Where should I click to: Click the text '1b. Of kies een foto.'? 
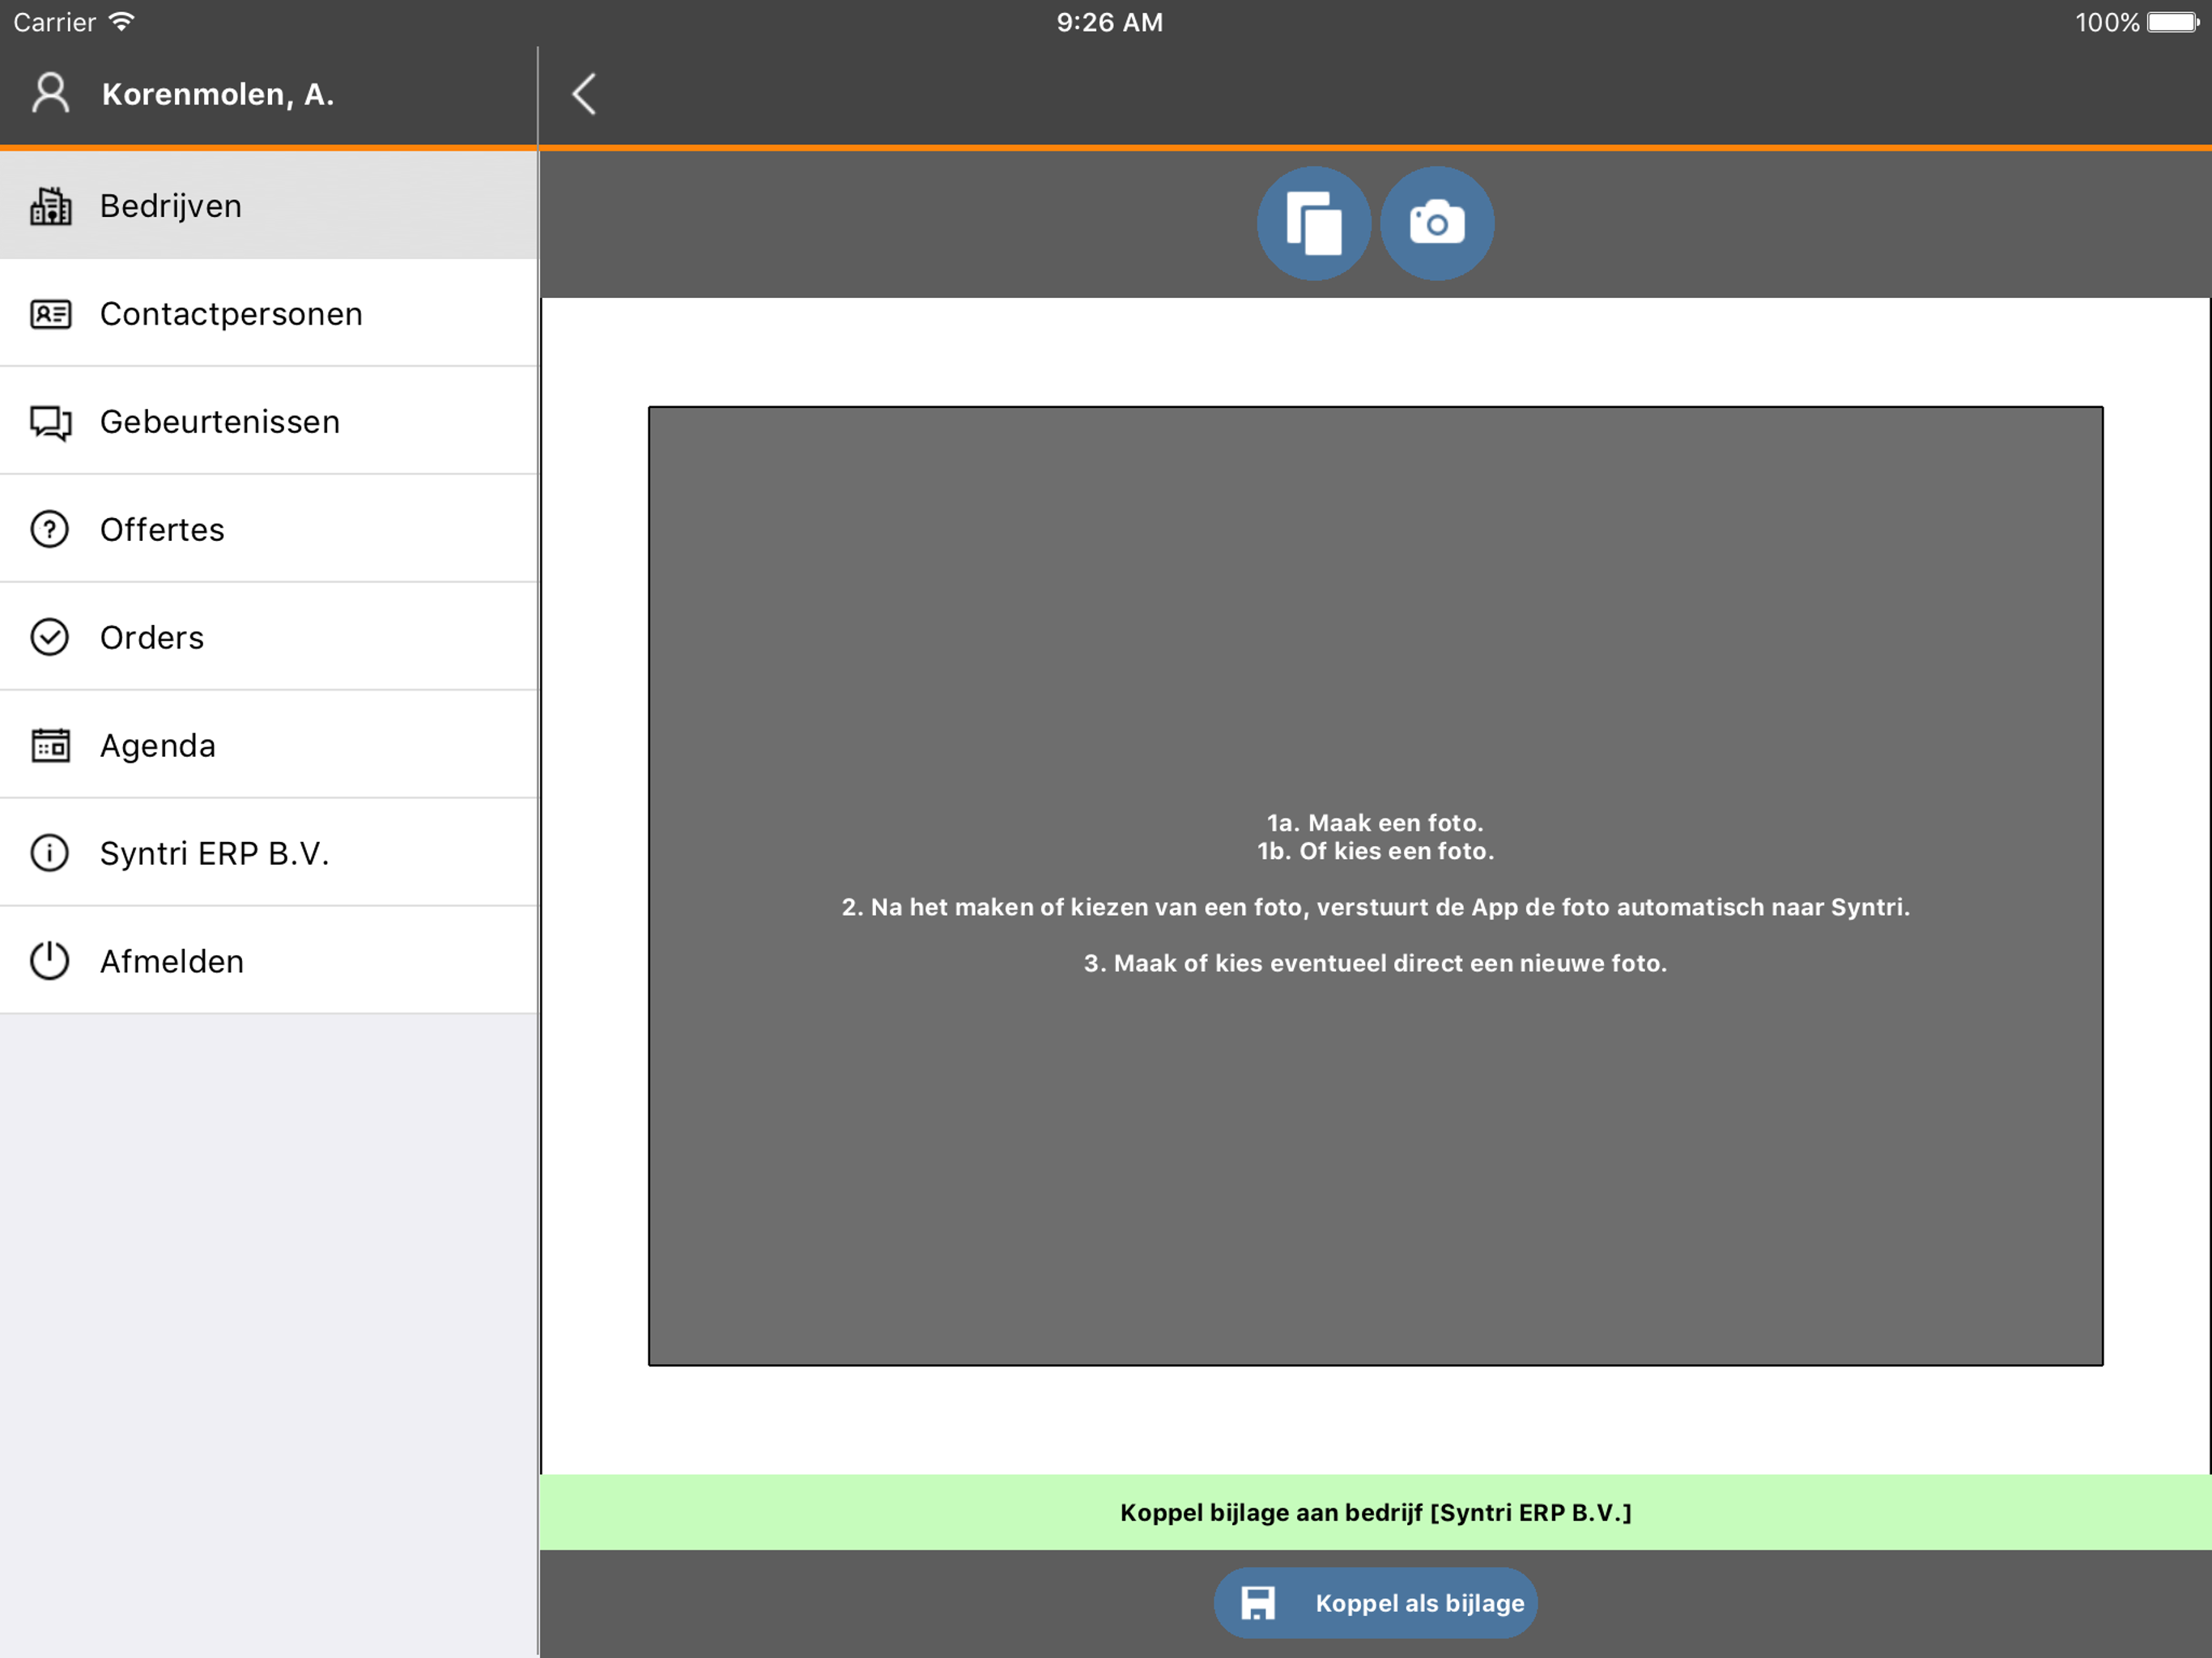pyautogui.click(x=1375, y=851)
